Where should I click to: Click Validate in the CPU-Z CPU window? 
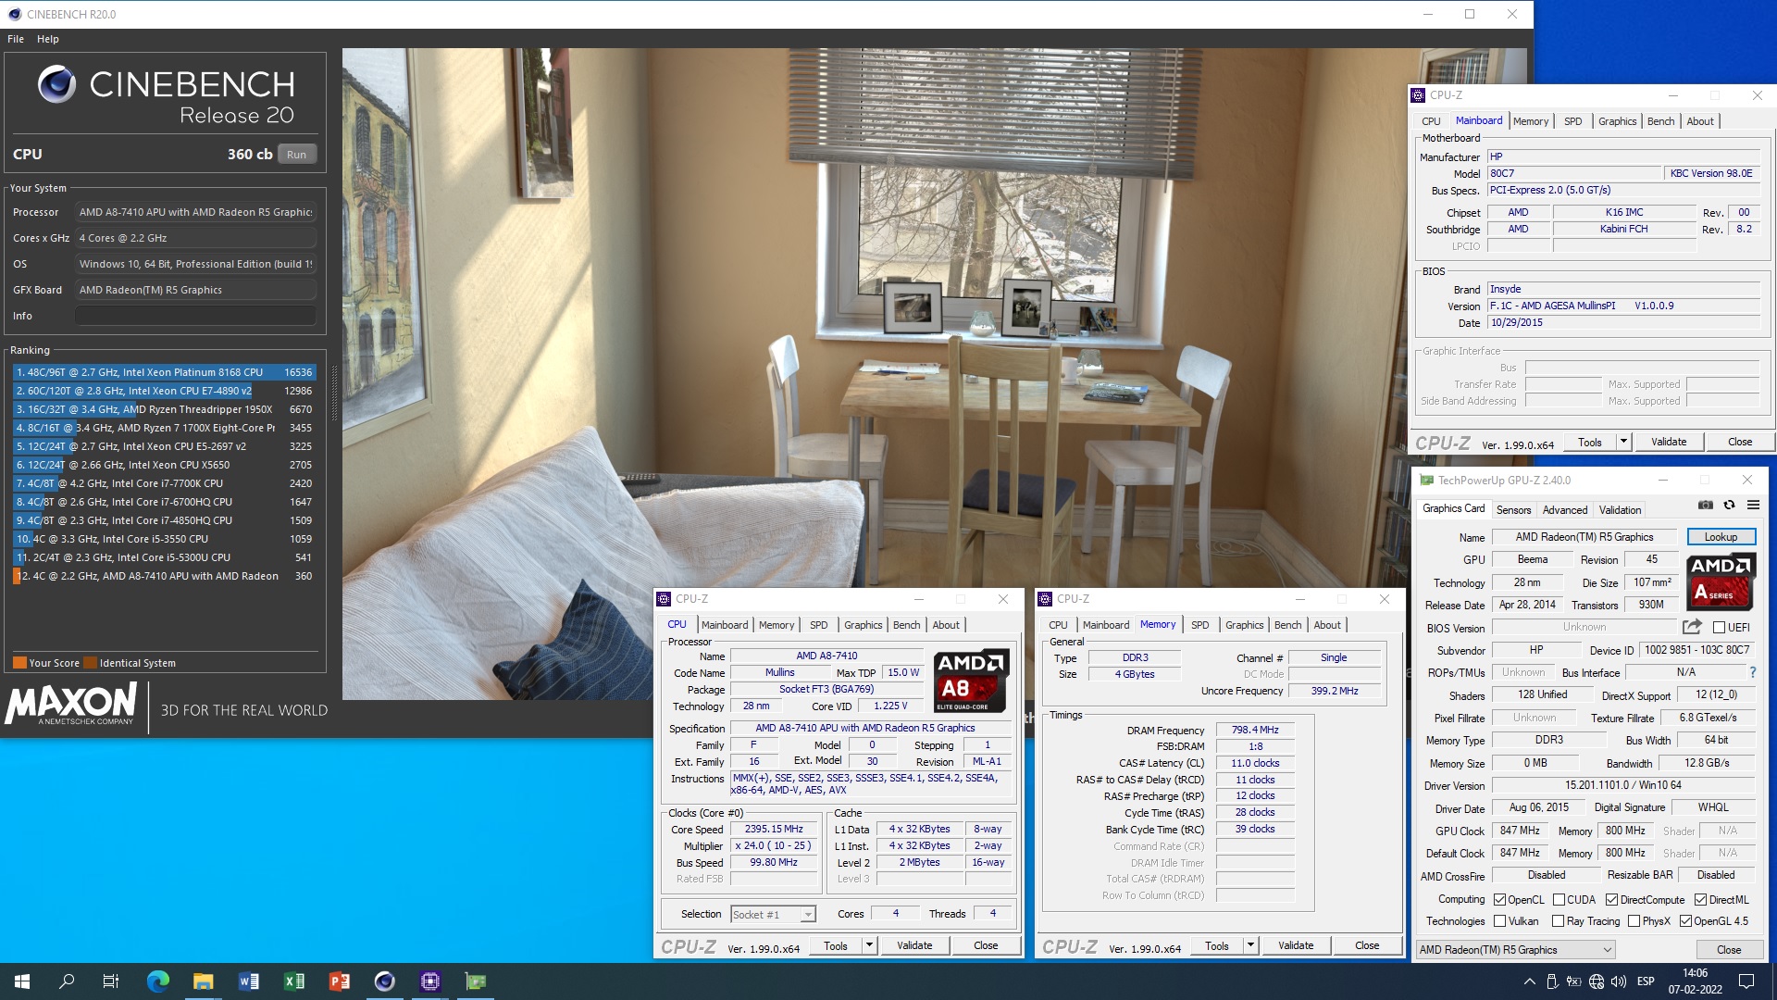click(914, 945)
